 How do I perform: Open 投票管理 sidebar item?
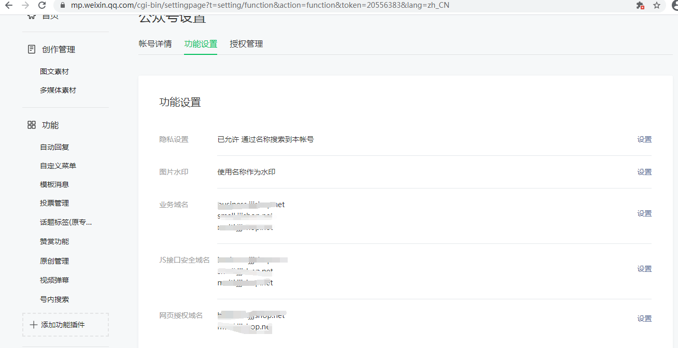point(54,203)
